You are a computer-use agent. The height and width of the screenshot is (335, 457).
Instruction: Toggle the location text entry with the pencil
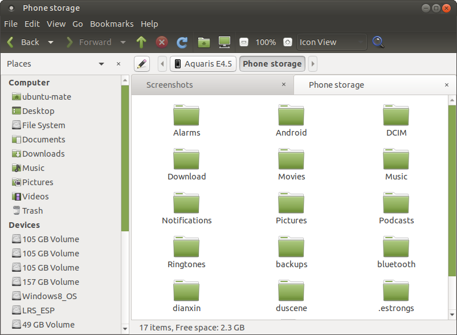(141, 64)
